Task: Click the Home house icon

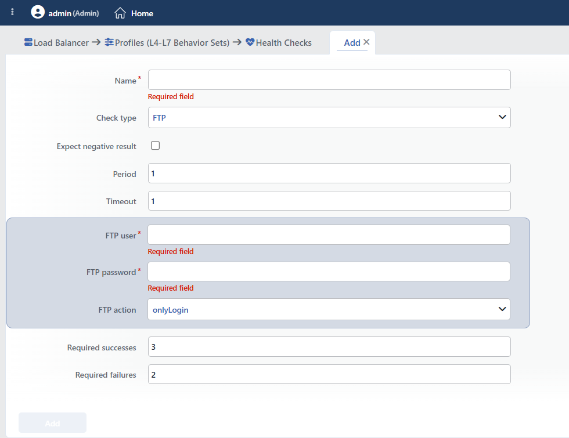Action: (x=120, y=13)
